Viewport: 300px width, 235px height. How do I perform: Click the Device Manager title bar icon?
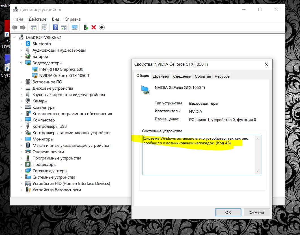pos(15,9)
